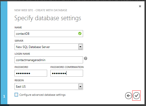Enable Configure advanced database settings checkbox
The width and height of the screenshot is (146, 106).
[x=16, y=95]
